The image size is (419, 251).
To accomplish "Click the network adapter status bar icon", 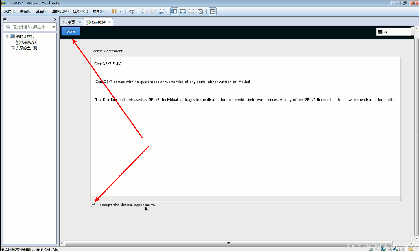I will [x=383, y=249].
